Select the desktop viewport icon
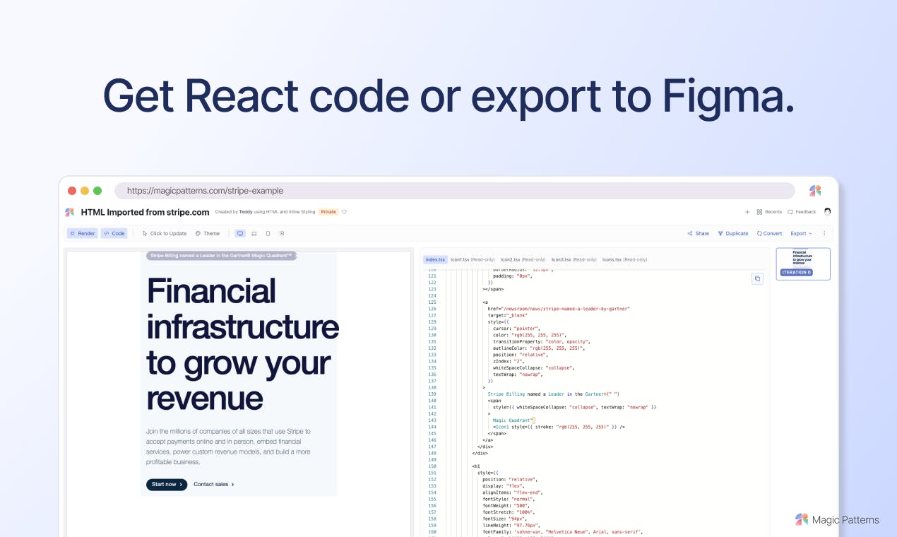 pyautogui.click(x=240, y=233)
